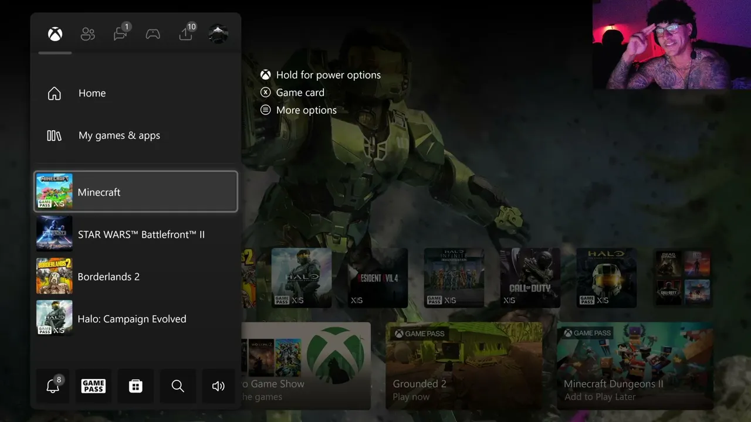Click the Minecraft thumbnail in the guide
Image resolution: width=751 pixels, height=422 pixels.
55,192
